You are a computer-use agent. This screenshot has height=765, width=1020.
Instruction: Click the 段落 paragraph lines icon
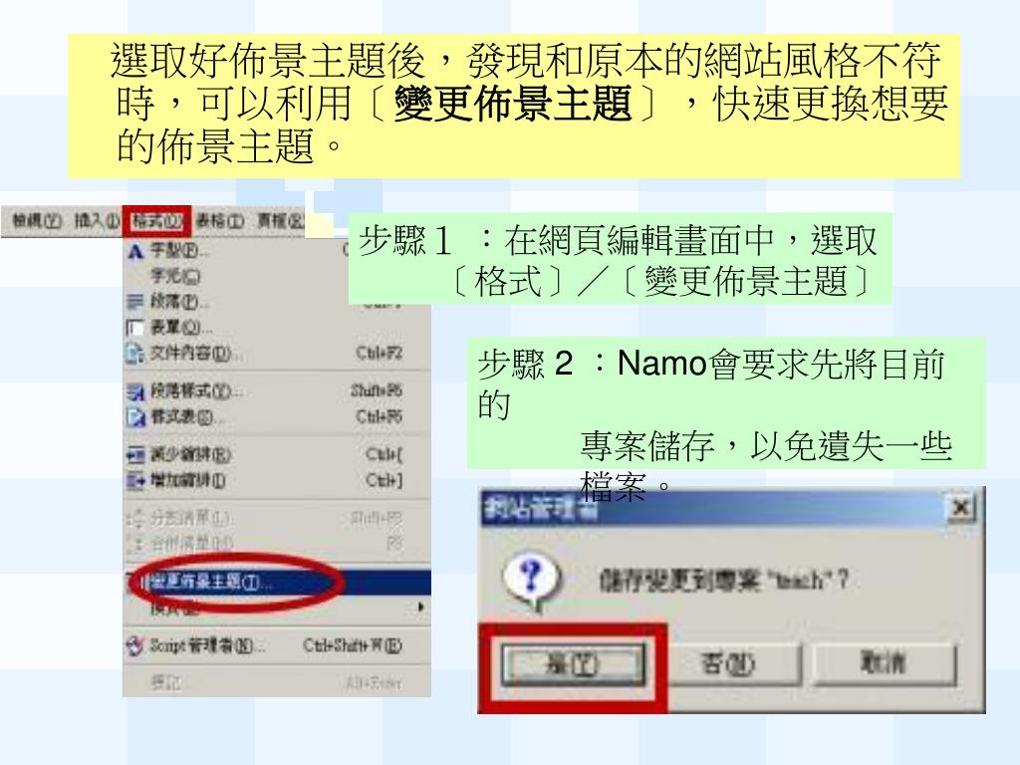[134, 302]
